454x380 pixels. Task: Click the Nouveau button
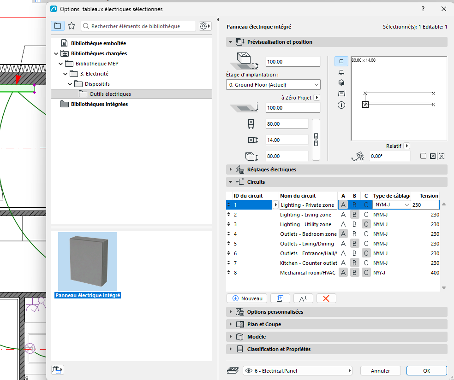click(x=247, y=298)
